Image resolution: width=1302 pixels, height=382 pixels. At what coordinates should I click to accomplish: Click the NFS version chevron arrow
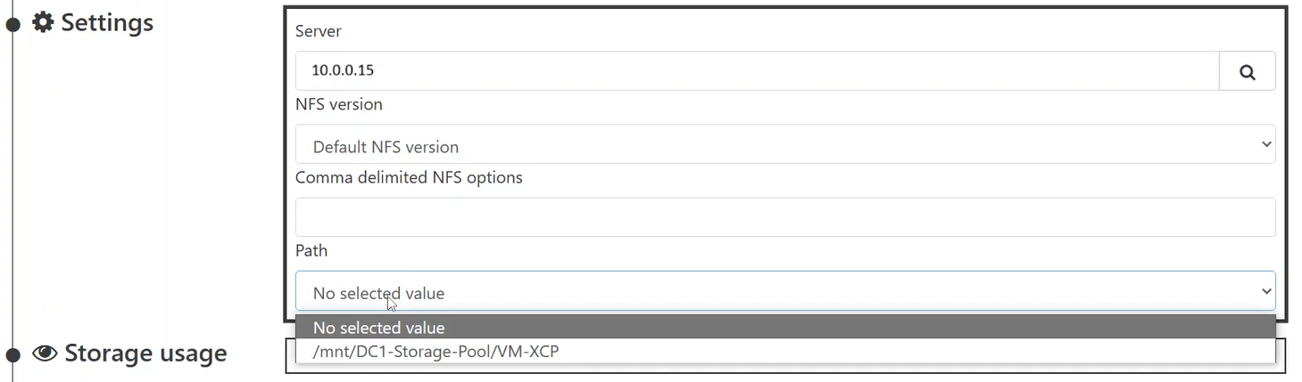pos(1265,144)
